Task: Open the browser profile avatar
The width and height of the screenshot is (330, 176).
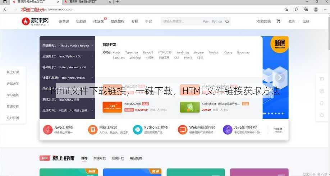Action: [x=316, y=9]
